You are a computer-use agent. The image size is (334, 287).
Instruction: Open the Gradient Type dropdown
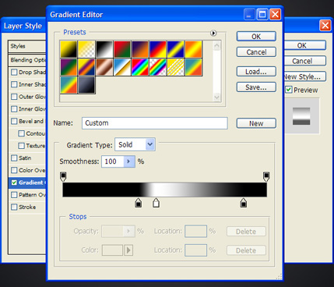pos(135,144)
